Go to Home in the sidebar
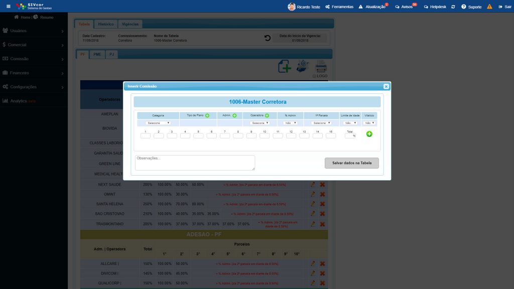Viewport: 514px width, 289px height. pos(22,18)
